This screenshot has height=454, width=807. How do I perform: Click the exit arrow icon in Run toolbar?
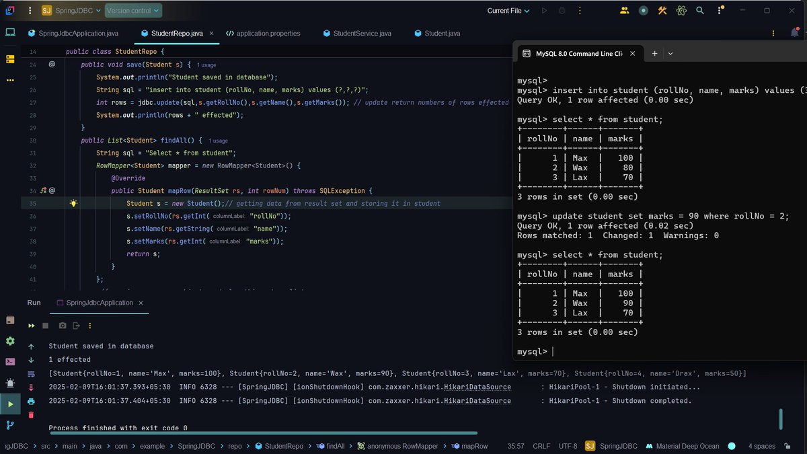coord(76,326)
